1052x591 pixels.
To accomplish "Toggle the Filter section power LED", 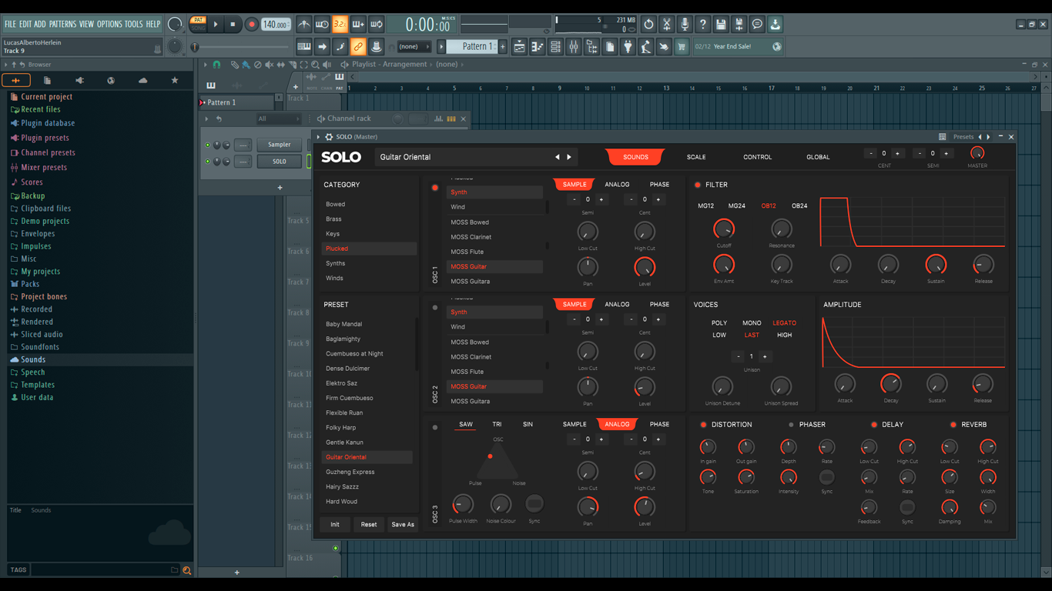I will point(698,185).
